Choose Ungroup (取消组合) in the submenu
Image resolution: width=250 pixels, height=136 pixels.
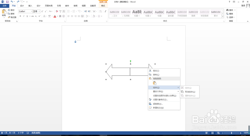click(x=190, y=92)
